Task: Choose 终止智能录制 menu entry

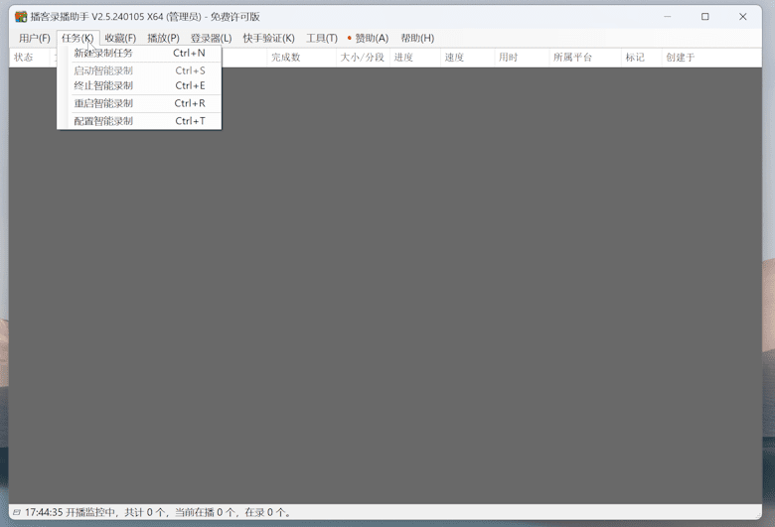Action: pos(139,85)
